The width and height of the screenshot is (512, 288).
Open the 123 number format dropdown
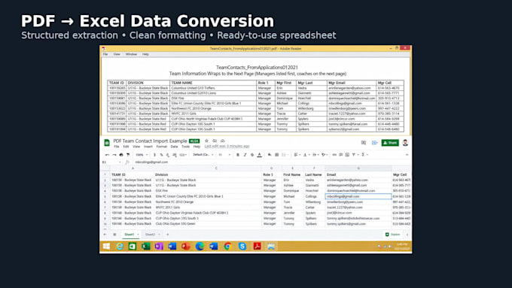pyautogui.click(x=183, y=155)
